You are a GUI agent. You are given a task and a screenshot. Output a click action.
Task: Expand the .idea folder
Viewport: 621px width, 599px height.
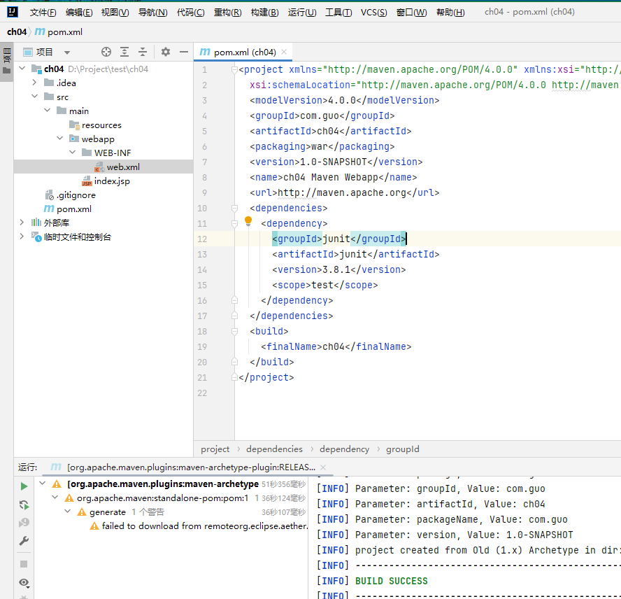pyautogui.click(x=34, y=83)
